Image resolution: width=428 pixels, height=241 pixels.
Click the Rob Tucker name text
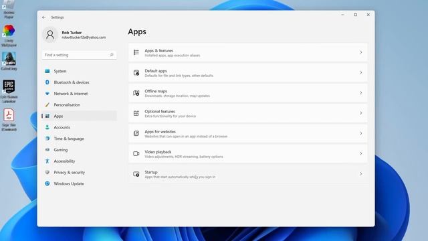pos(72,33)
